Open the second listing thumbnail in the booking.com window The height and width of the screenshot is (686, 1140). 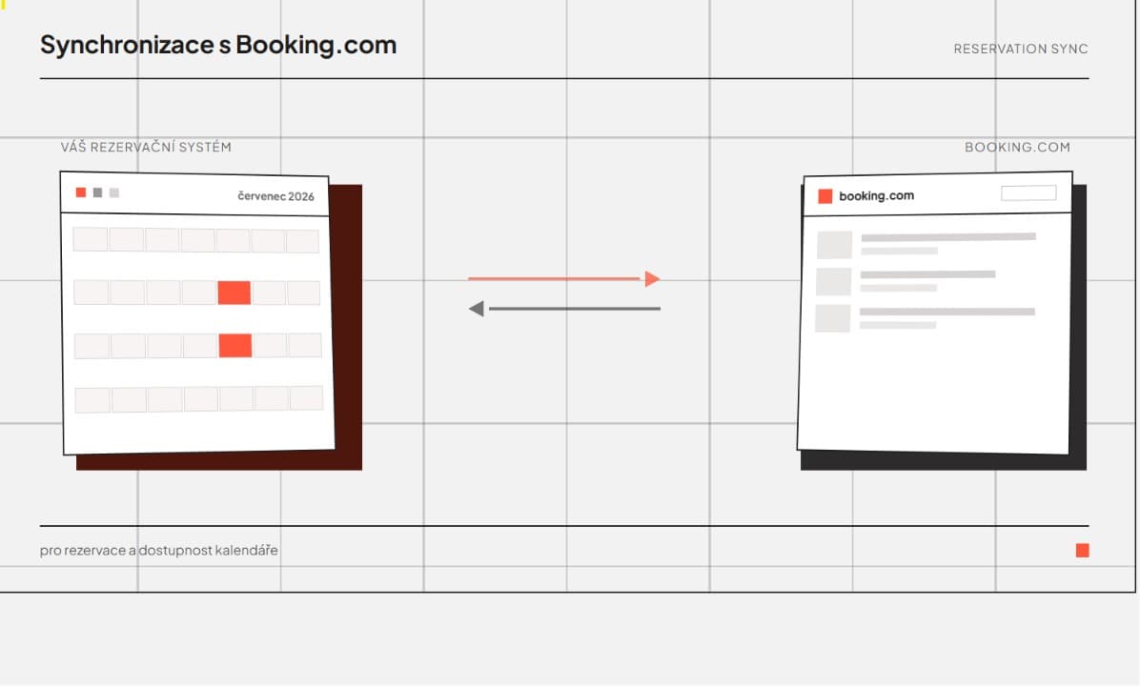tap(834, 281)
